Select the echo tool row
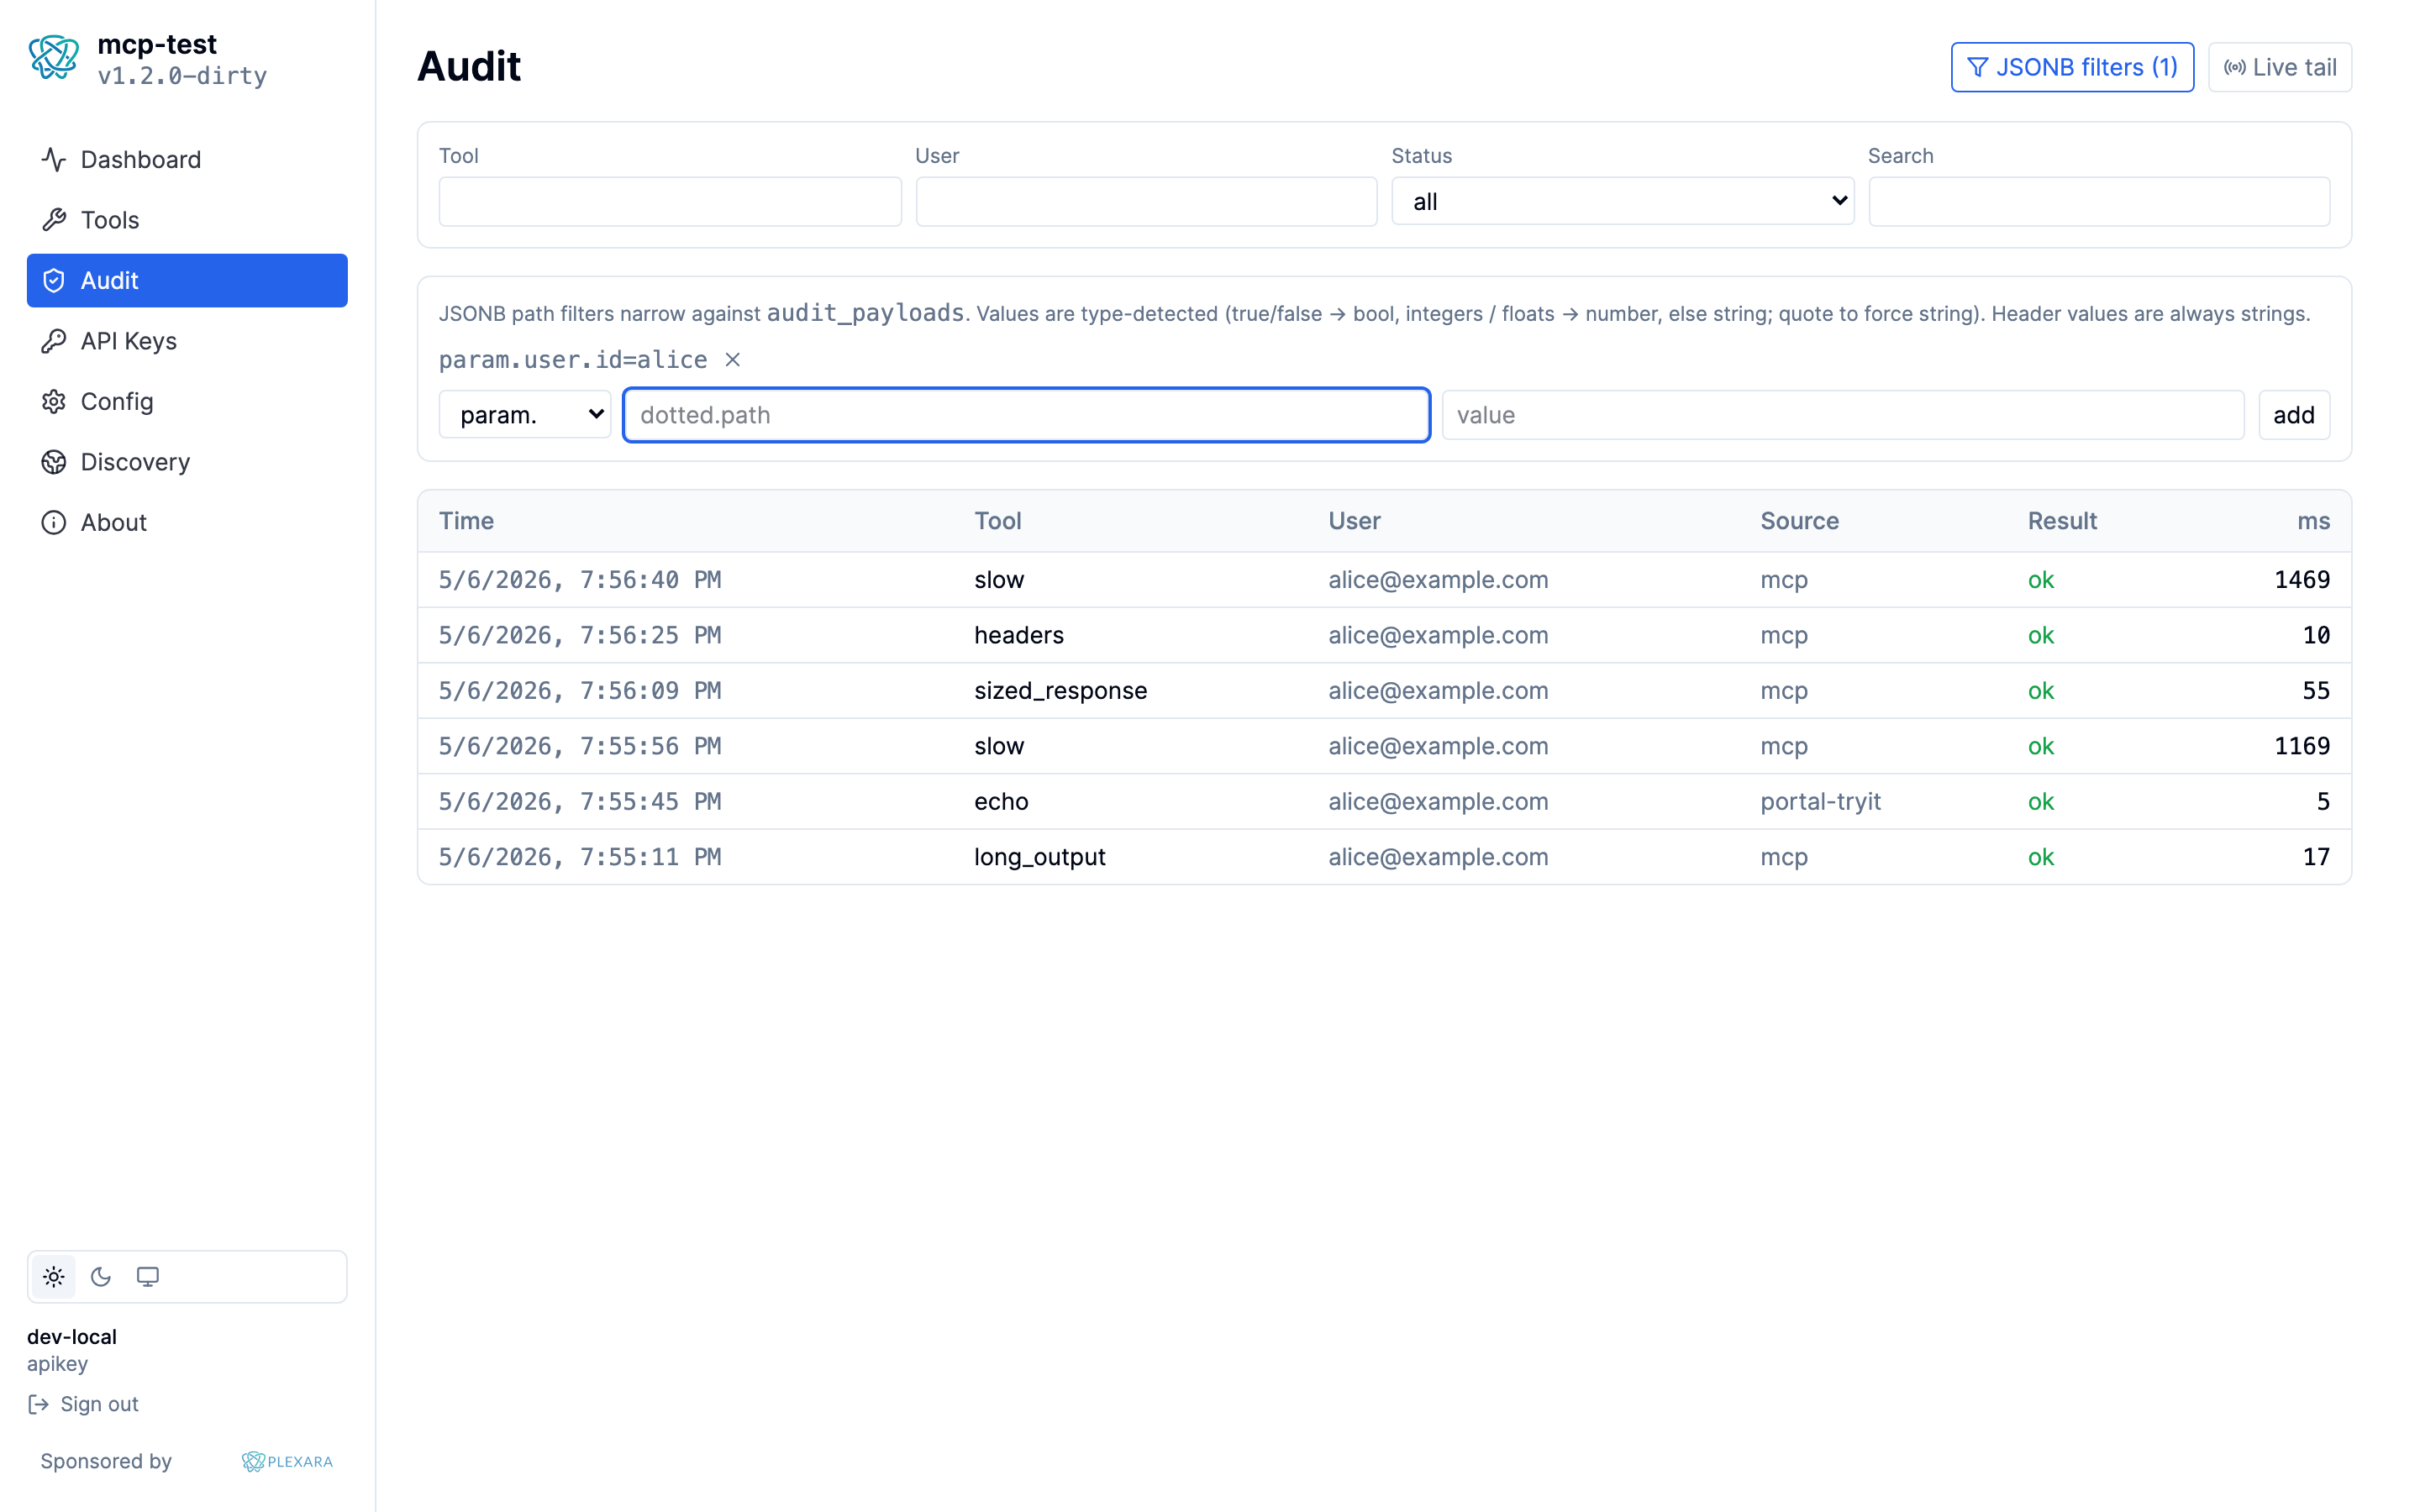 pos(1384,802)
